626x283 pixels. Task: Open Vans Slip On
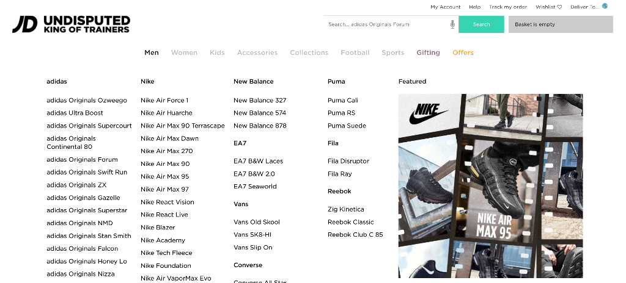252,248
